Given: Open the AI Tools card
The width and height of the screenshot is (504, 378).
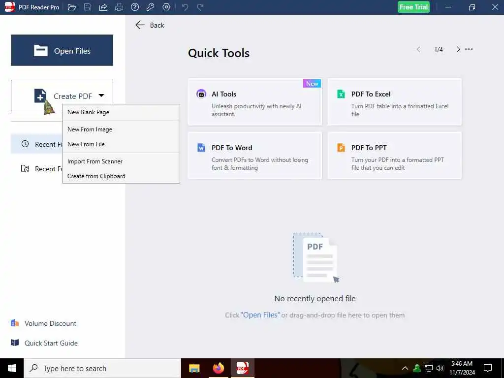Looking at the screenshot, I should 255,102.
